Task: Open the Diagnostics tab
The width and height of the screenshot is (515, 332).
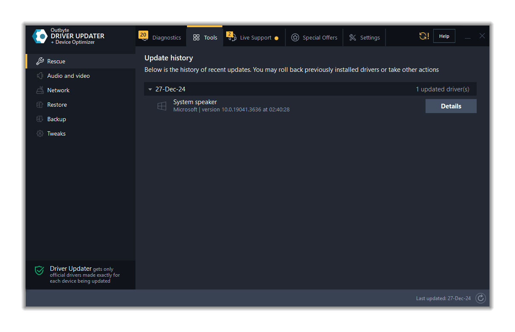Action: [161, 37]
